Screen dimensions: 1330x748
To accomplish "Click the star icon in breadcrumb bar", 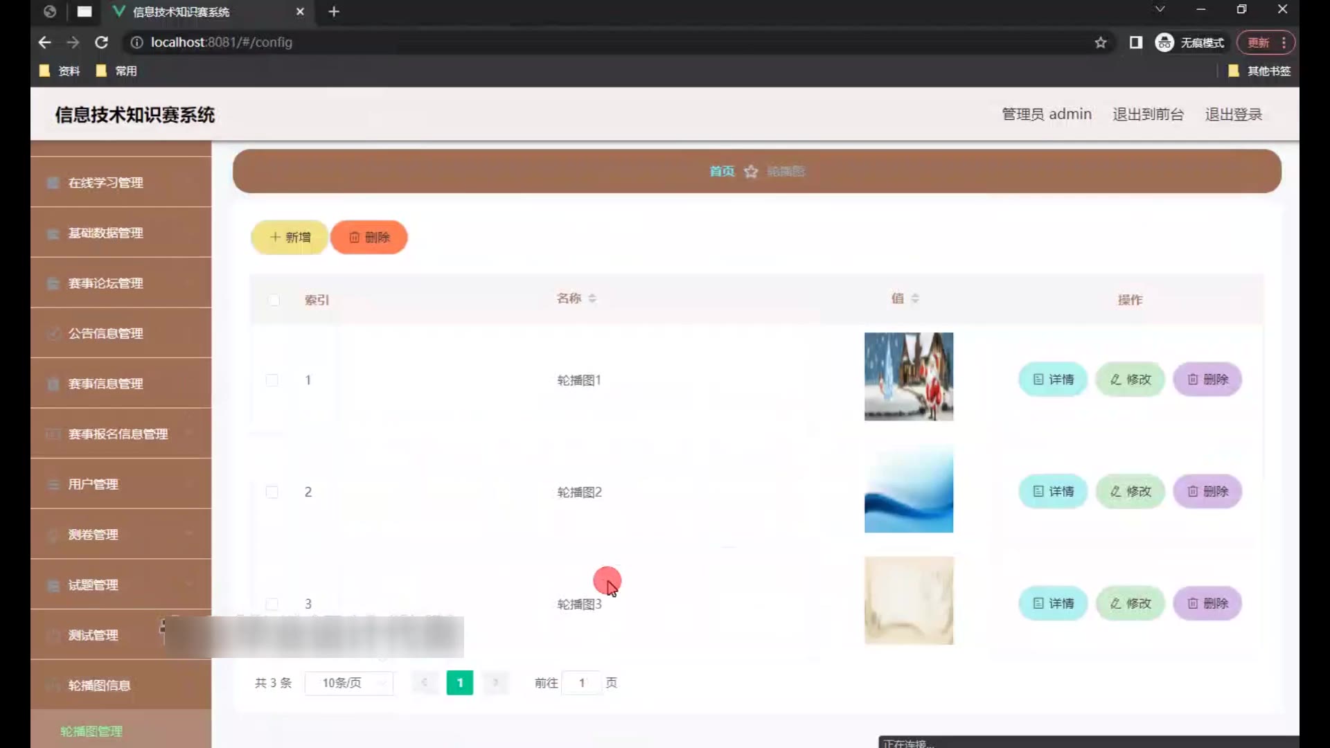I will (x=751, y=172).
